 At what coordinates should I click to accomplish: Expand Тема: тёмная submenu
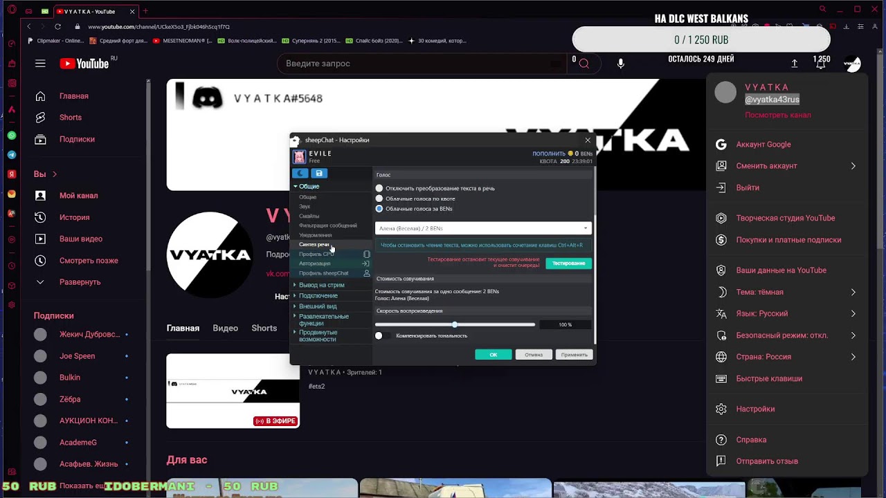(786, 292)
